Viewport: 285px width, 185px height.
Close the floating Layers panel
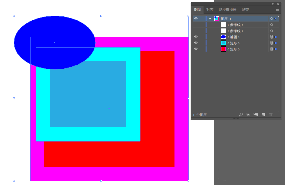click(x=278, y=4)
